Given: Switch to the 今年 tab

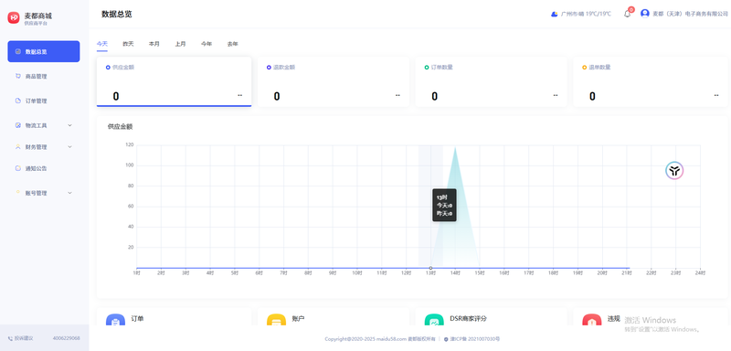Looking at the screenshot, I should tap(207, 44).
